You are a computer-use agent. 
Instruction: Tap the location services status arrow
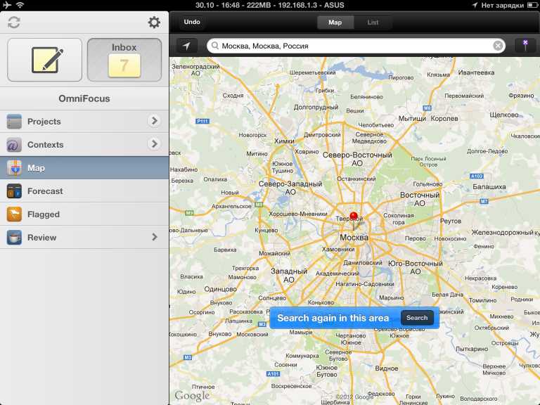pos(475,5)
